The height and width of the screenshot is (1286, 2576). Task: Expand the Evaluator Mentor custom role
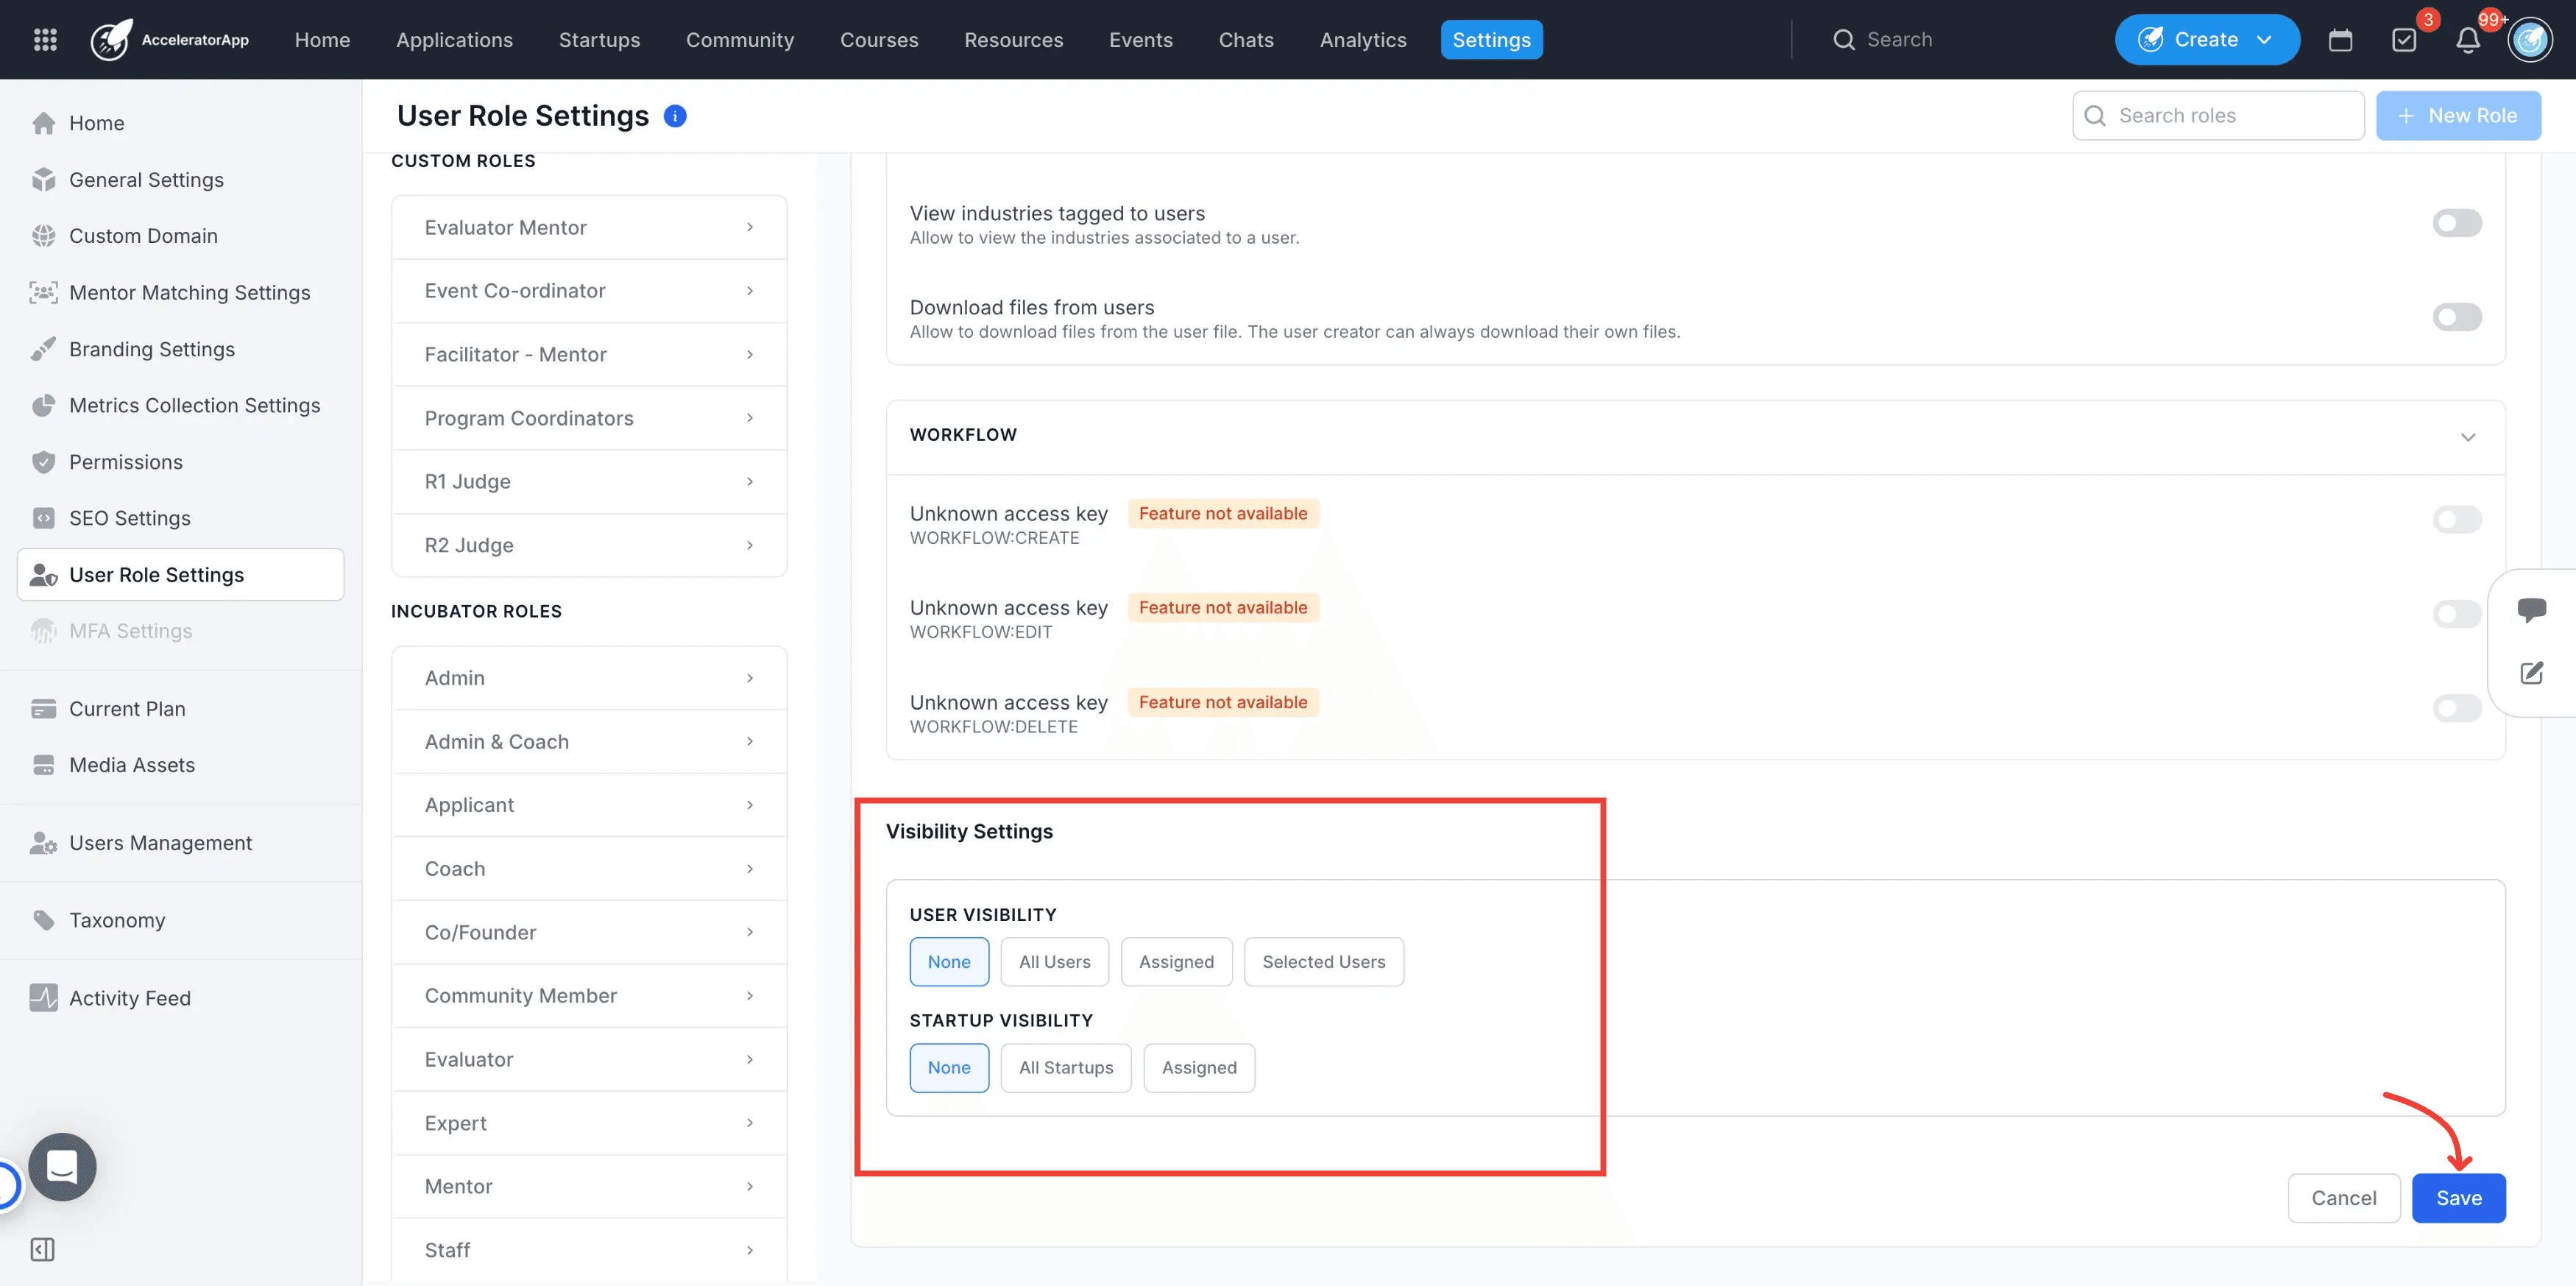(x=589, y=227)
